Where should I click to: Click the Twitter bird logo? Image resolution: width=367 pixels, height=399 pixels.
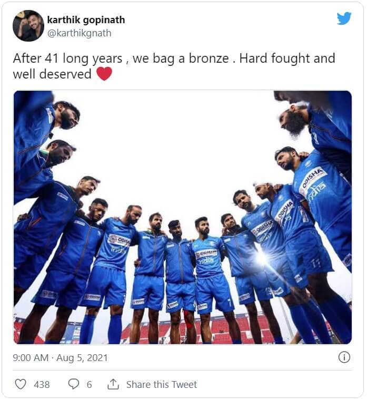tap(344, 18)
